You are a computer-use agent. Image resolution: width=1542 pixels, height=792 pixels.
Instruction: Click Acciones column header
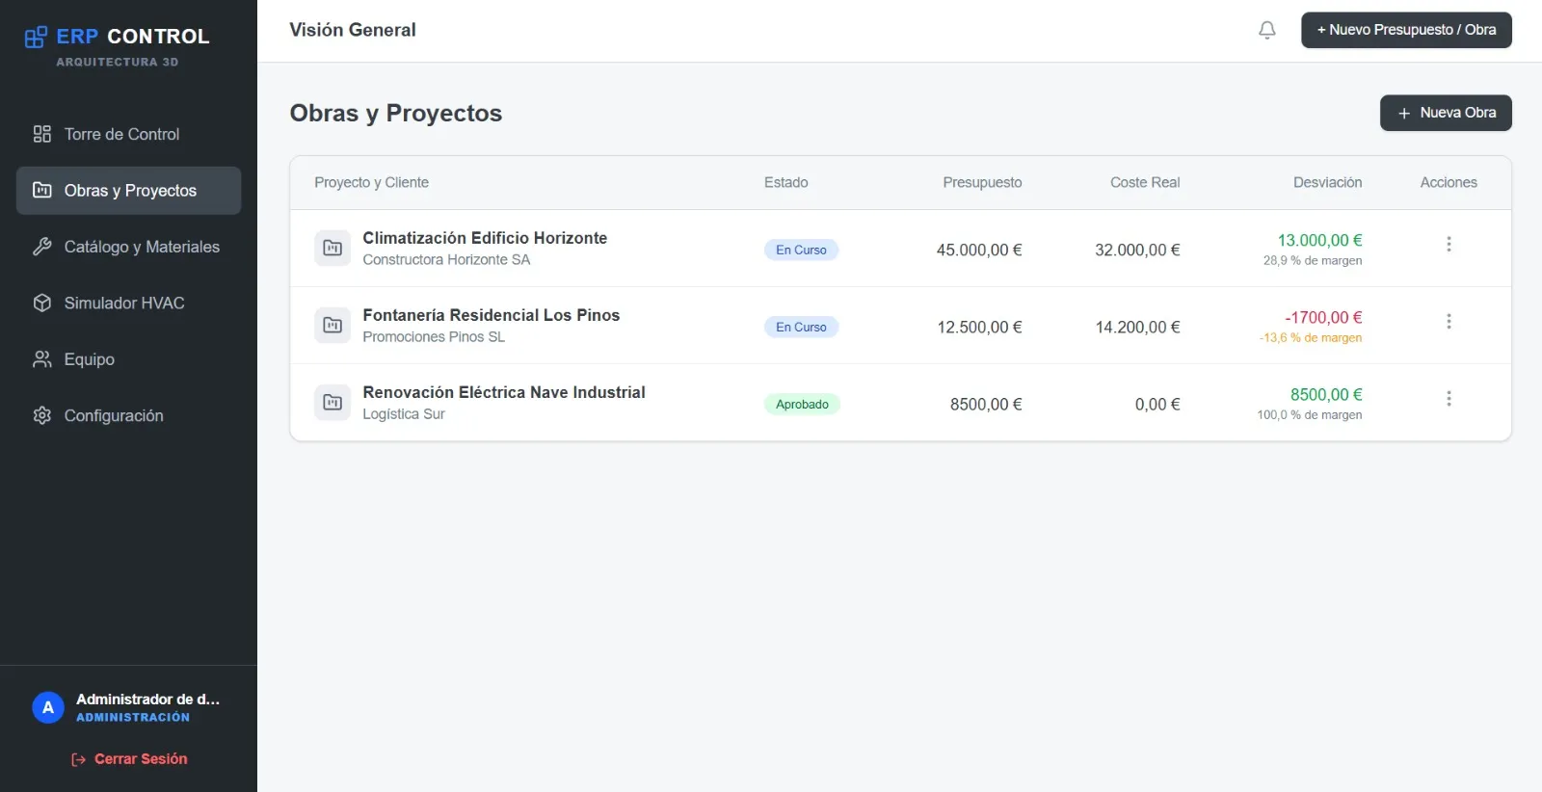pos(1449,182)
